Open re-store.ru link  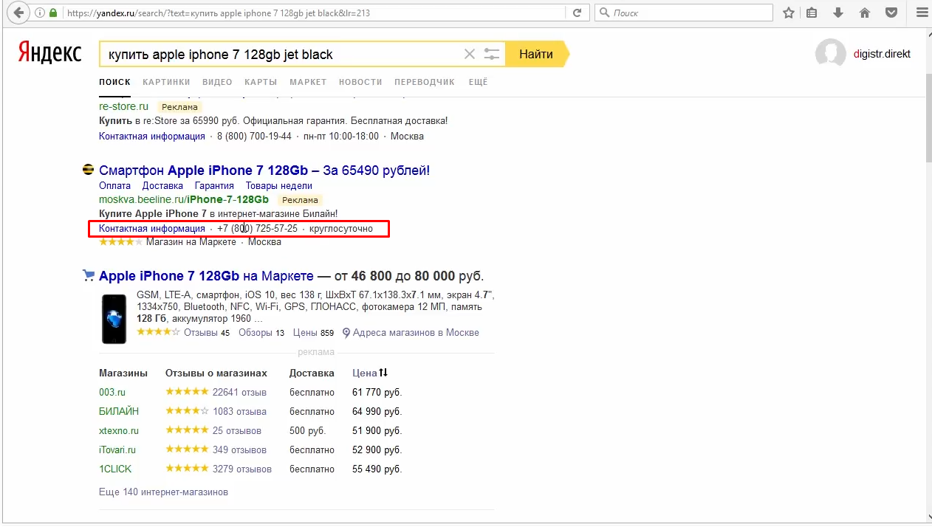coord(123,106)
